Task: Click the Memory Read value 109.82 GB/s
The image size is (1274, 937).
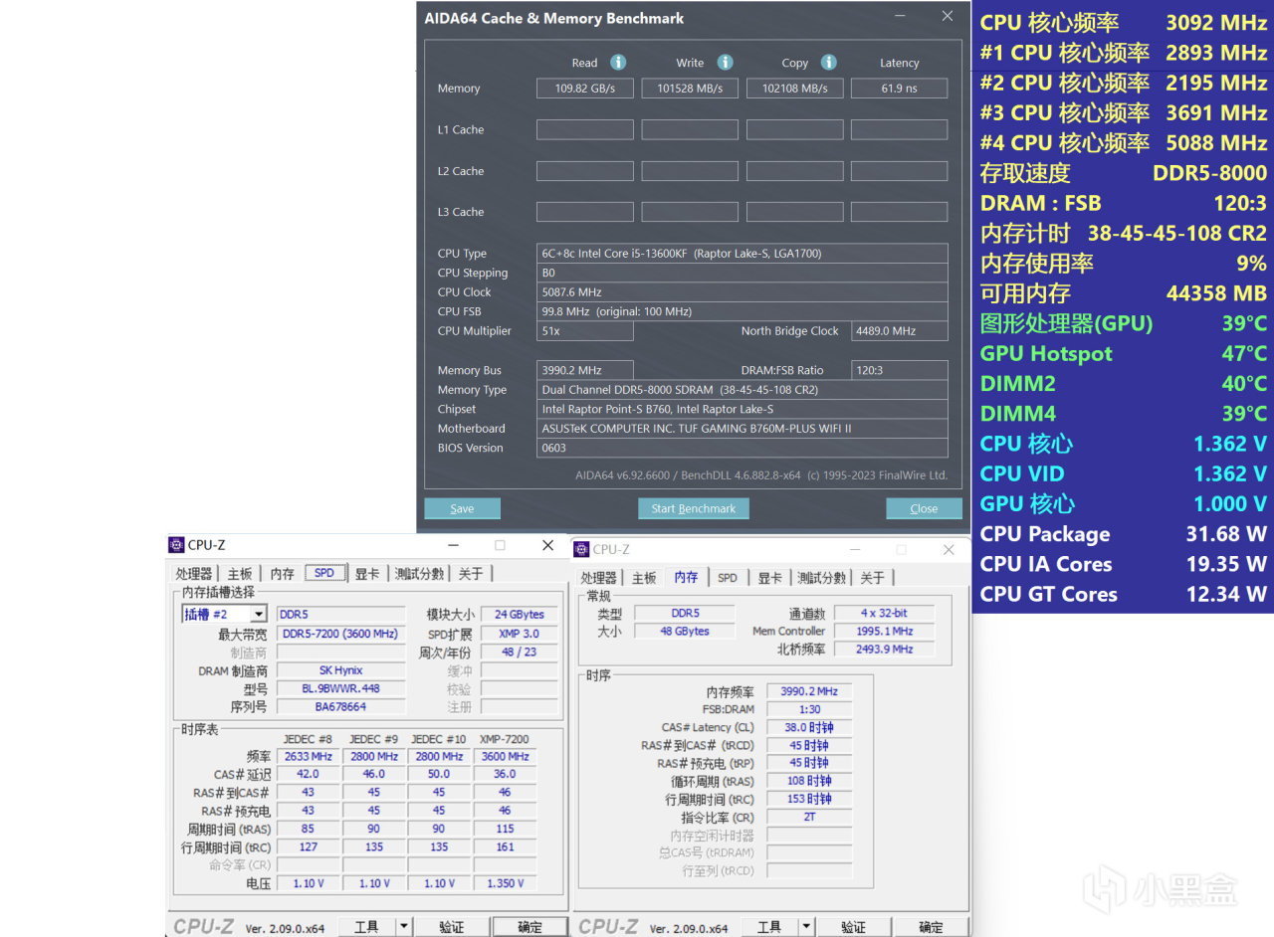Action: [x=585, y=89]
